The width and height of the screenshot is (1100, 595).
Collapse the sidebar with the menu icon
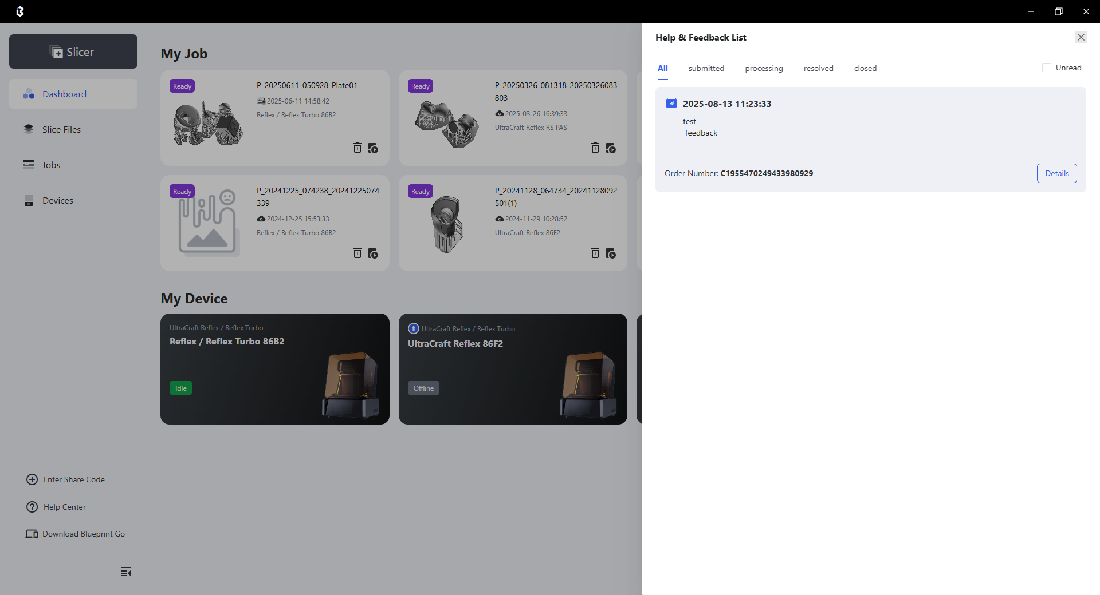(x=126, y=572)
